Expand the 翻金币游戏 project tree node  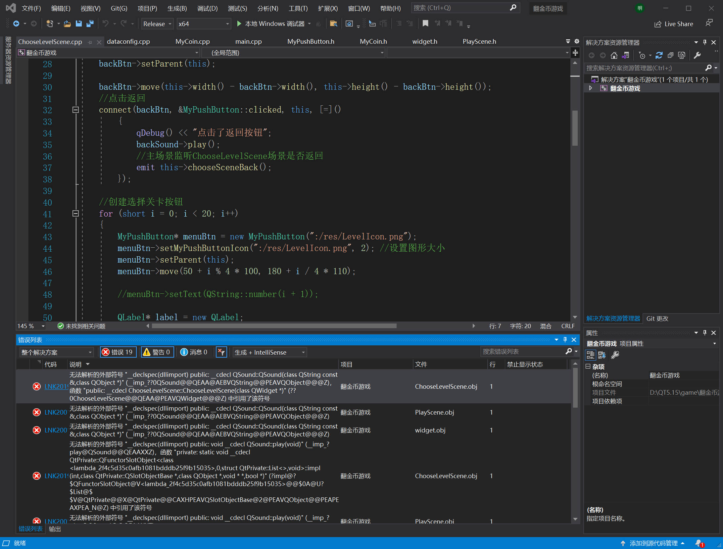[x=591, y=88]
